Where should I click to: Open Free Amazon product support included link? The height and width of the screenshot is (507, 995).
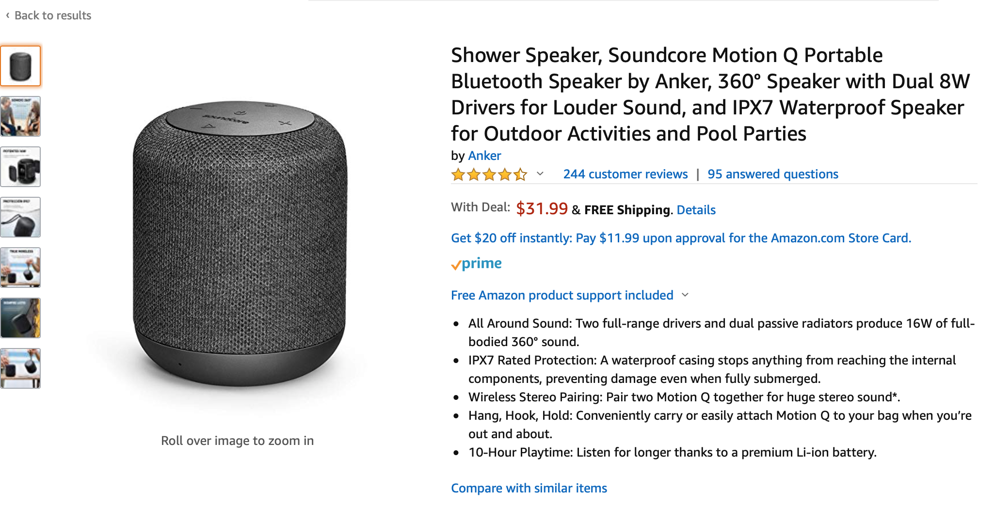562,295
